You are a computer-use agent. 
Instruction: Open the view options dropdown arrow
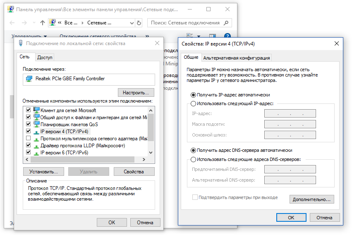(199, 36)
